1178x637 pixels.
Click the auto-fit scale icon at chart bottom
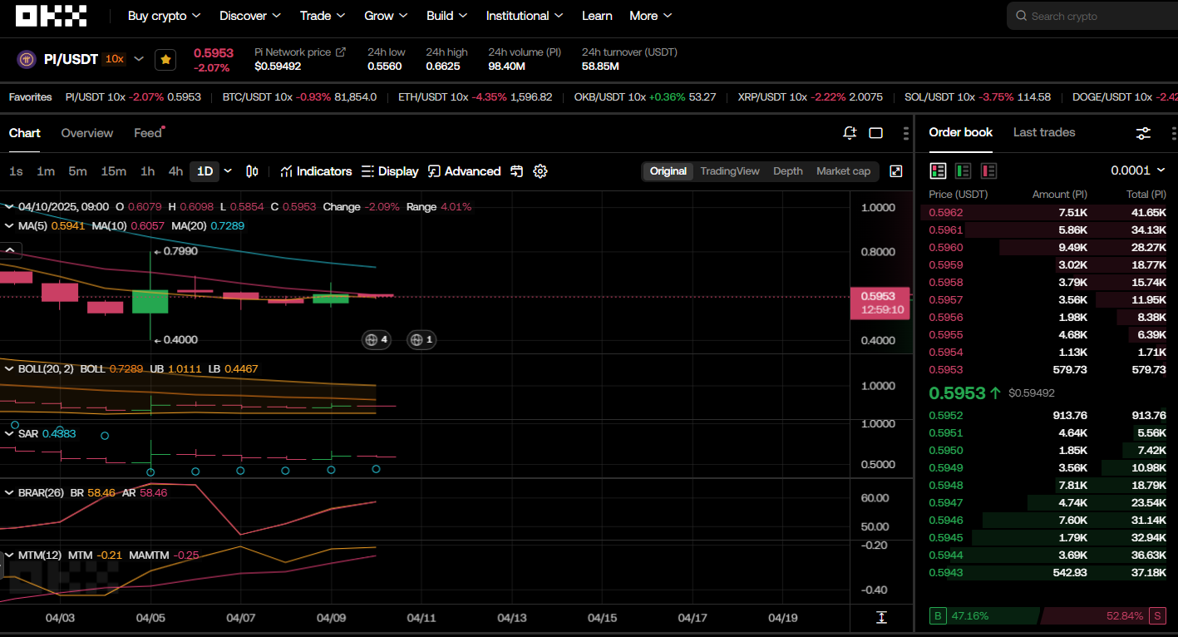click(882, 617)
